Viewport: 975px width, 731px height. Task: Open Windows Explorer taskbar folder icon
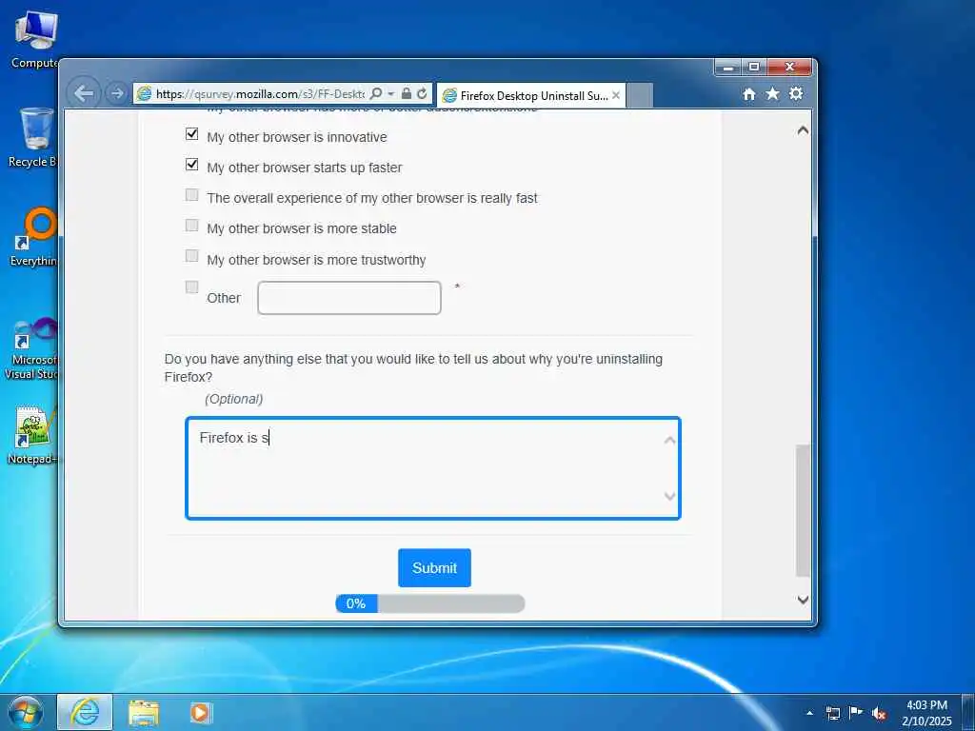tap(145, 713)
